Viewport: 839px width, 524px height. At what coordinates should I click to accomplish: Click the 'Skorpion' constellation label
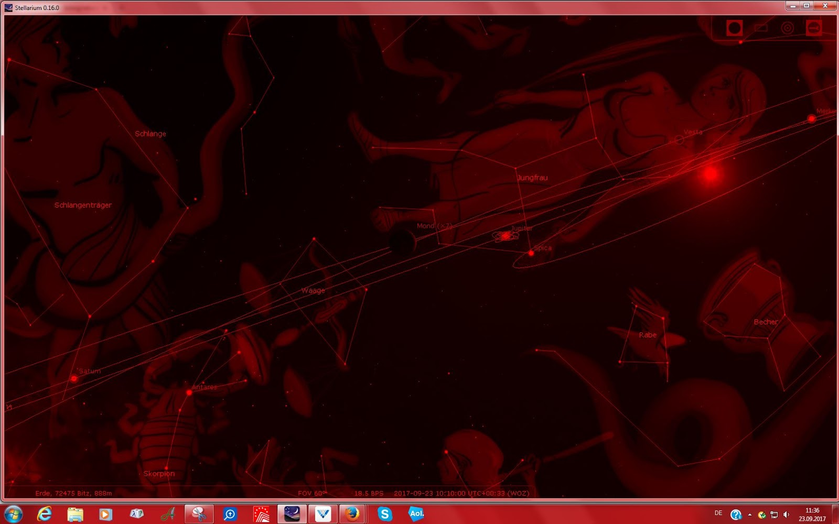(x=159, y=474)
